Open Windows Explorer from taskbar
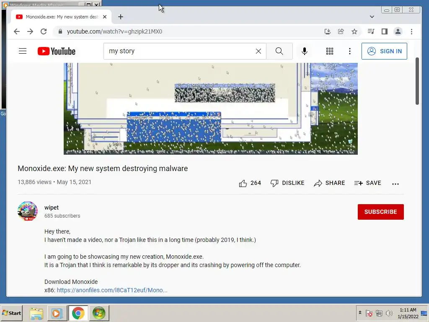The width and height of the screenshot is (429, 322). point(36,313)
